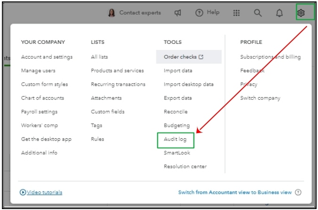Image resolution: width=318 pixels, height=210 pixels.
Task: Open Subscriptions and billing
Action: point(270,57)
